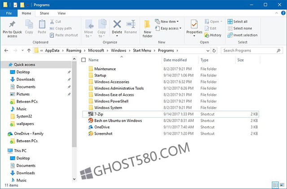287x189 pixels.
Task: Click the search magnifier icon
Action: 278,50
